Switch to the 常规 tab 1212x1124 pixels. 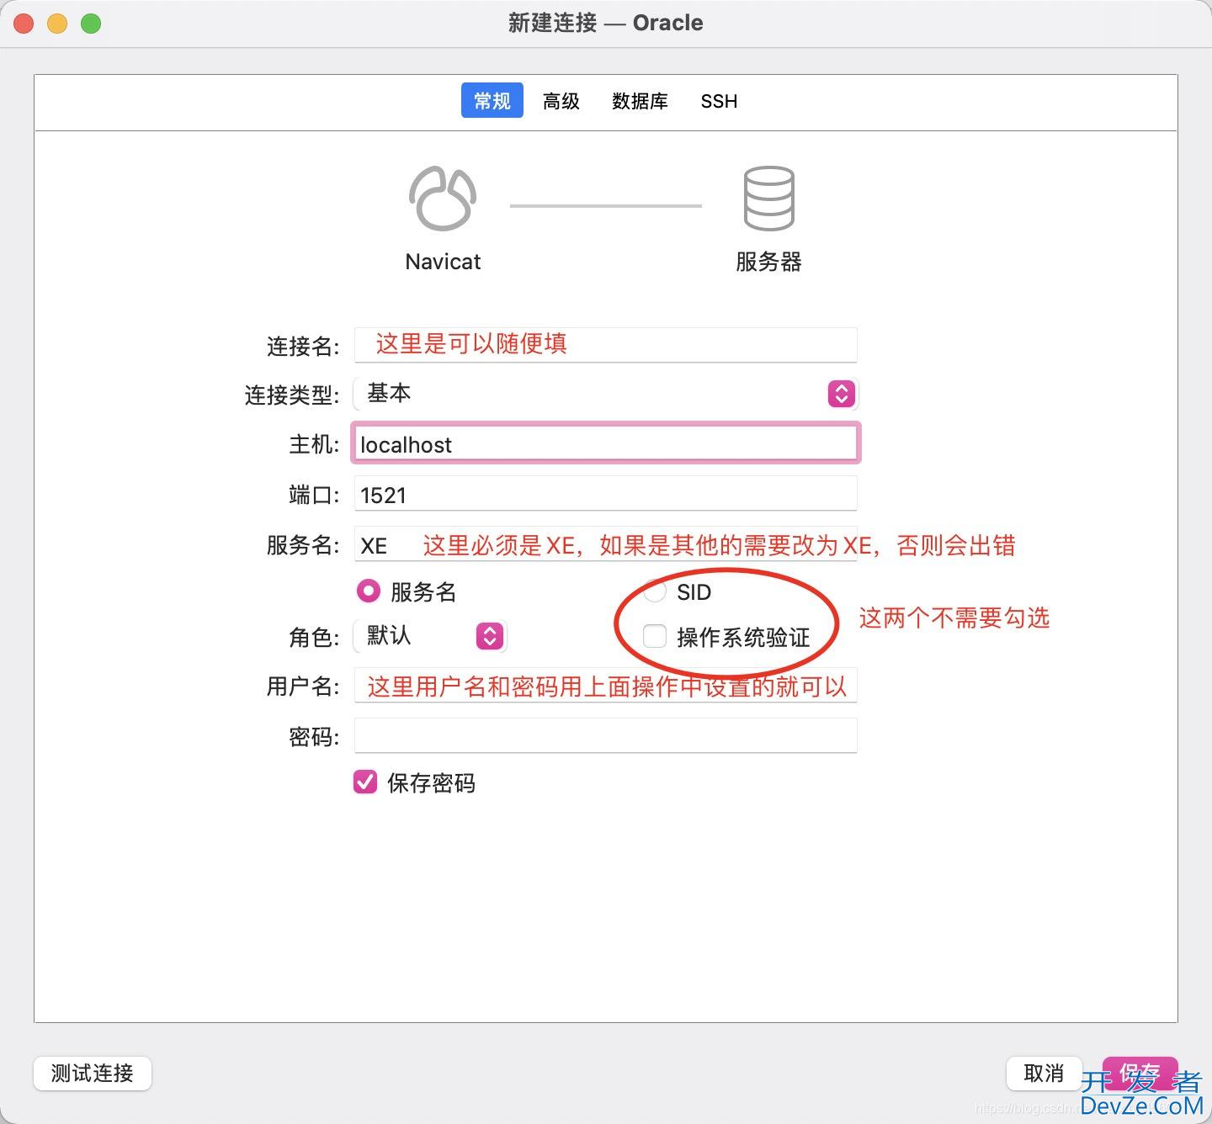(492, 101)
